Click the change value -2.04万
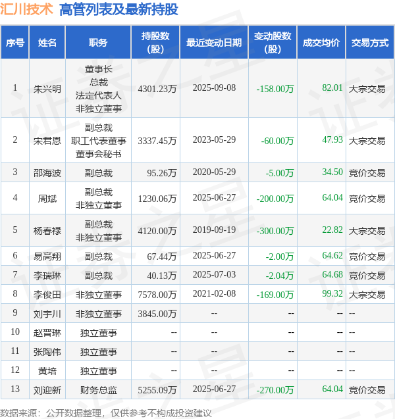 pos(280,276)
